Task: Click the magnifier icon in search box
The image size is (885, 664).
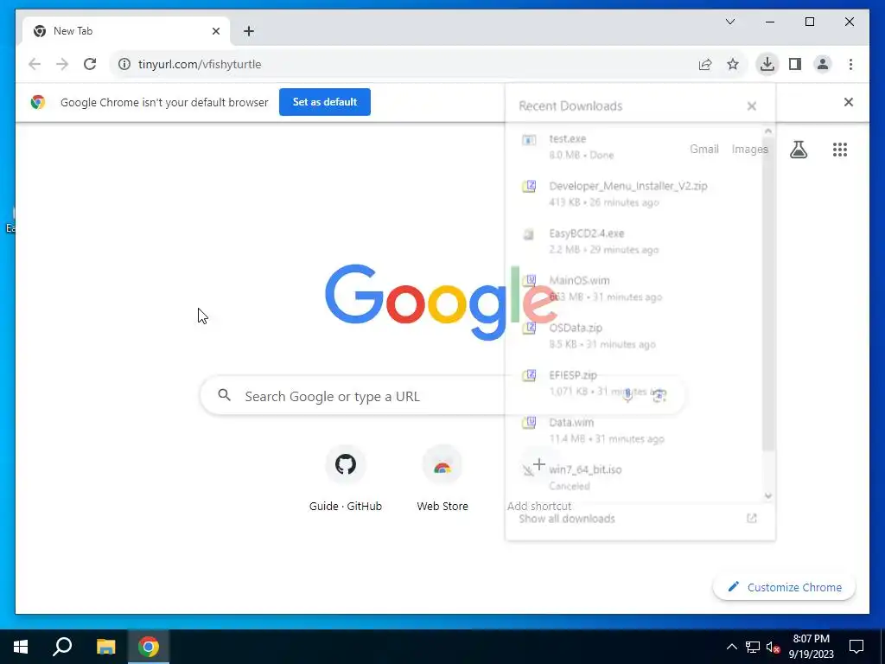Action: pos(224,395)
